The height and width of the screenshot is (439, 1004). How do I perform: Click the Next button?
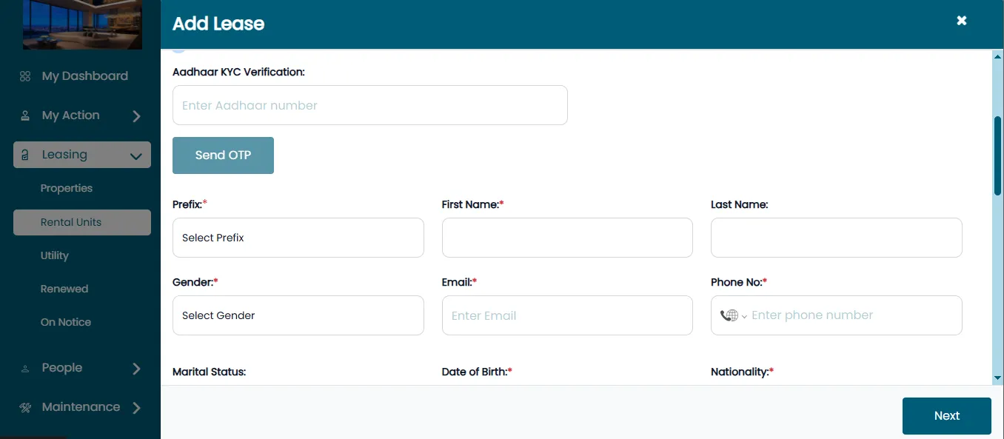click(947, 416)
